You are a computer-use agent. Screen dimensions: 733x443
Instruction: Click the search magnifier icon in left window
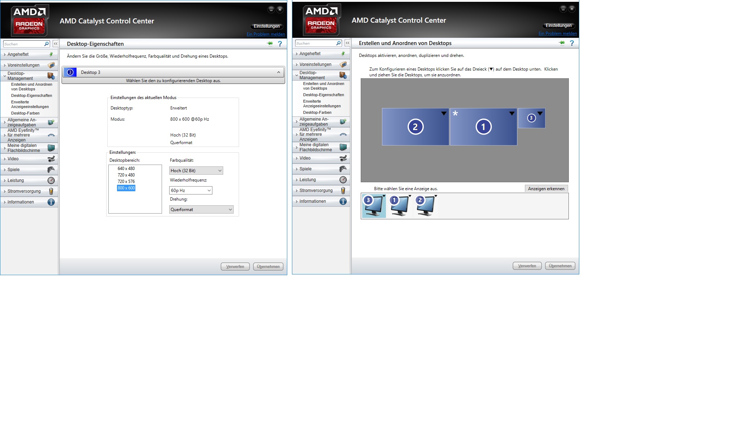coord(46,44)
